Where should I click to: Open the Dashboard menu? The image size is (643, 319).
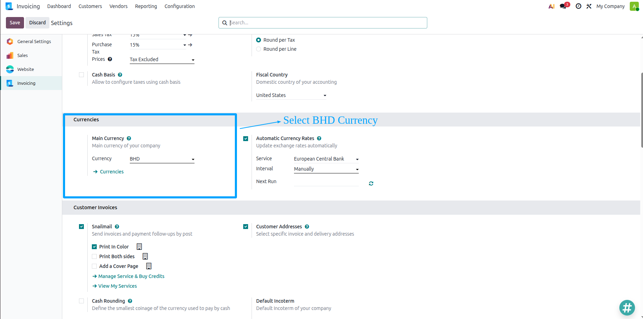pyautogui.click(x=59, y=6)
